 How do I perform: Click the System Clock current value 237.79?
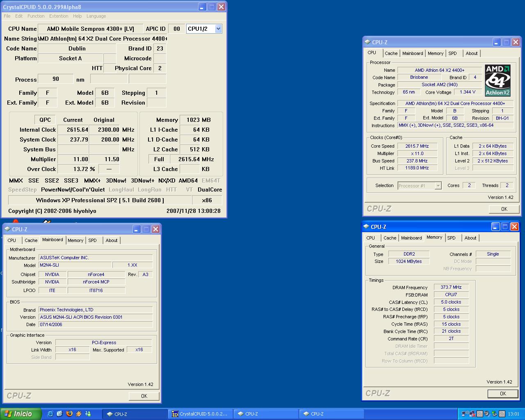pos(73,139)
